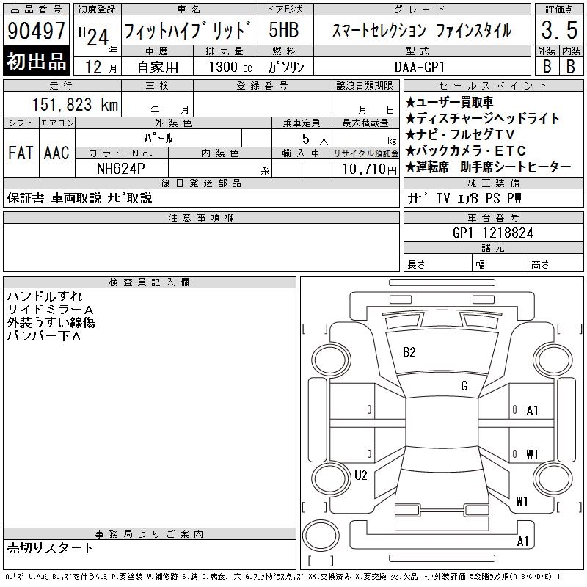Image resolution: width=587 pixels, height=587 pixels.
Task: Click the seating capacity 5 人
Action: click(x=315, y=139)
